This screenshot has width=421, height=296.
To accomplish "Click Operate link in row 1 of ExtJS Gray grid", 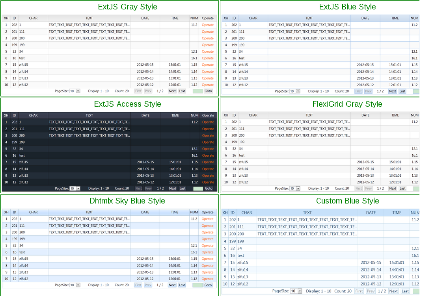I will 208,25.
